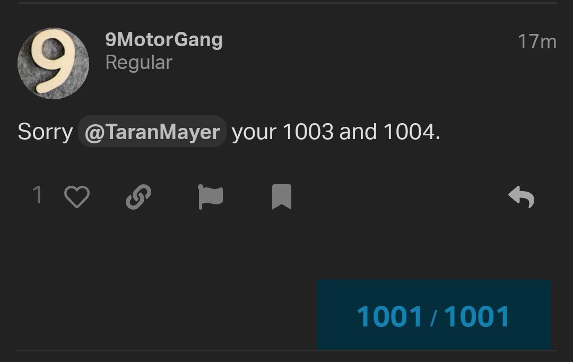
Task: Flag this post using the flag icon
Action: pos(211,197)
